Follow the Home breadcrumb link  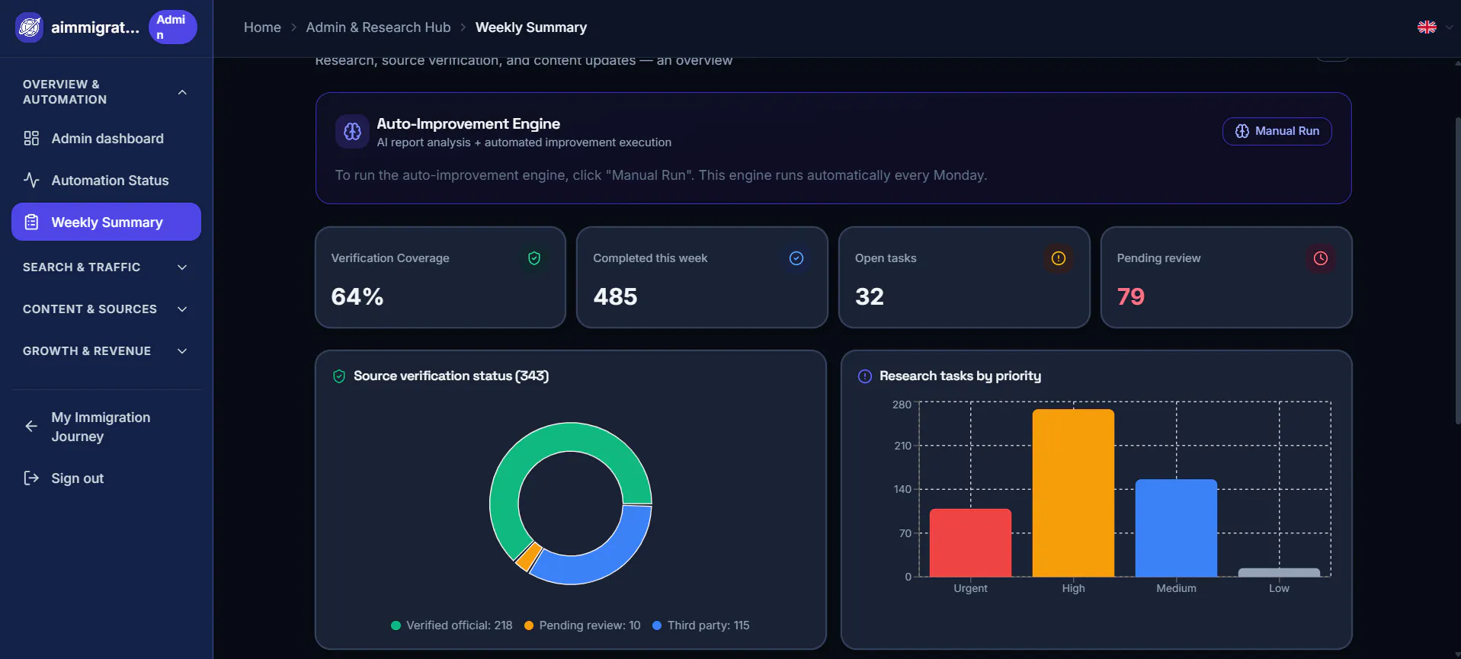[262, 27]
